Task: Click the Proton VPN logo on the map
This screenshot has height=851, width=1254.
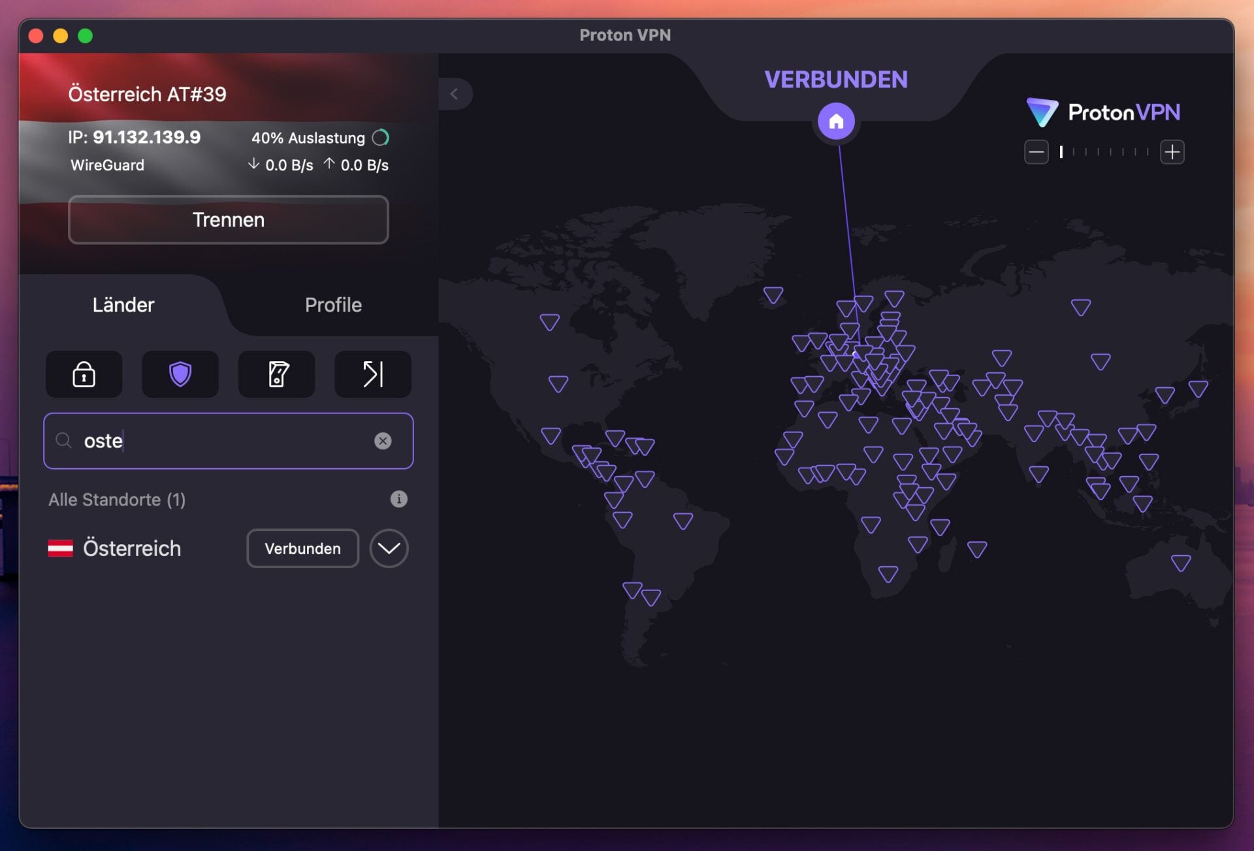Action: [x=1103, y=112]
